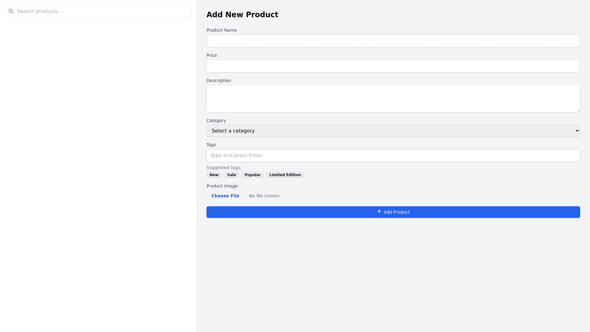Pick the Limited Edition suggested tag

285,175
